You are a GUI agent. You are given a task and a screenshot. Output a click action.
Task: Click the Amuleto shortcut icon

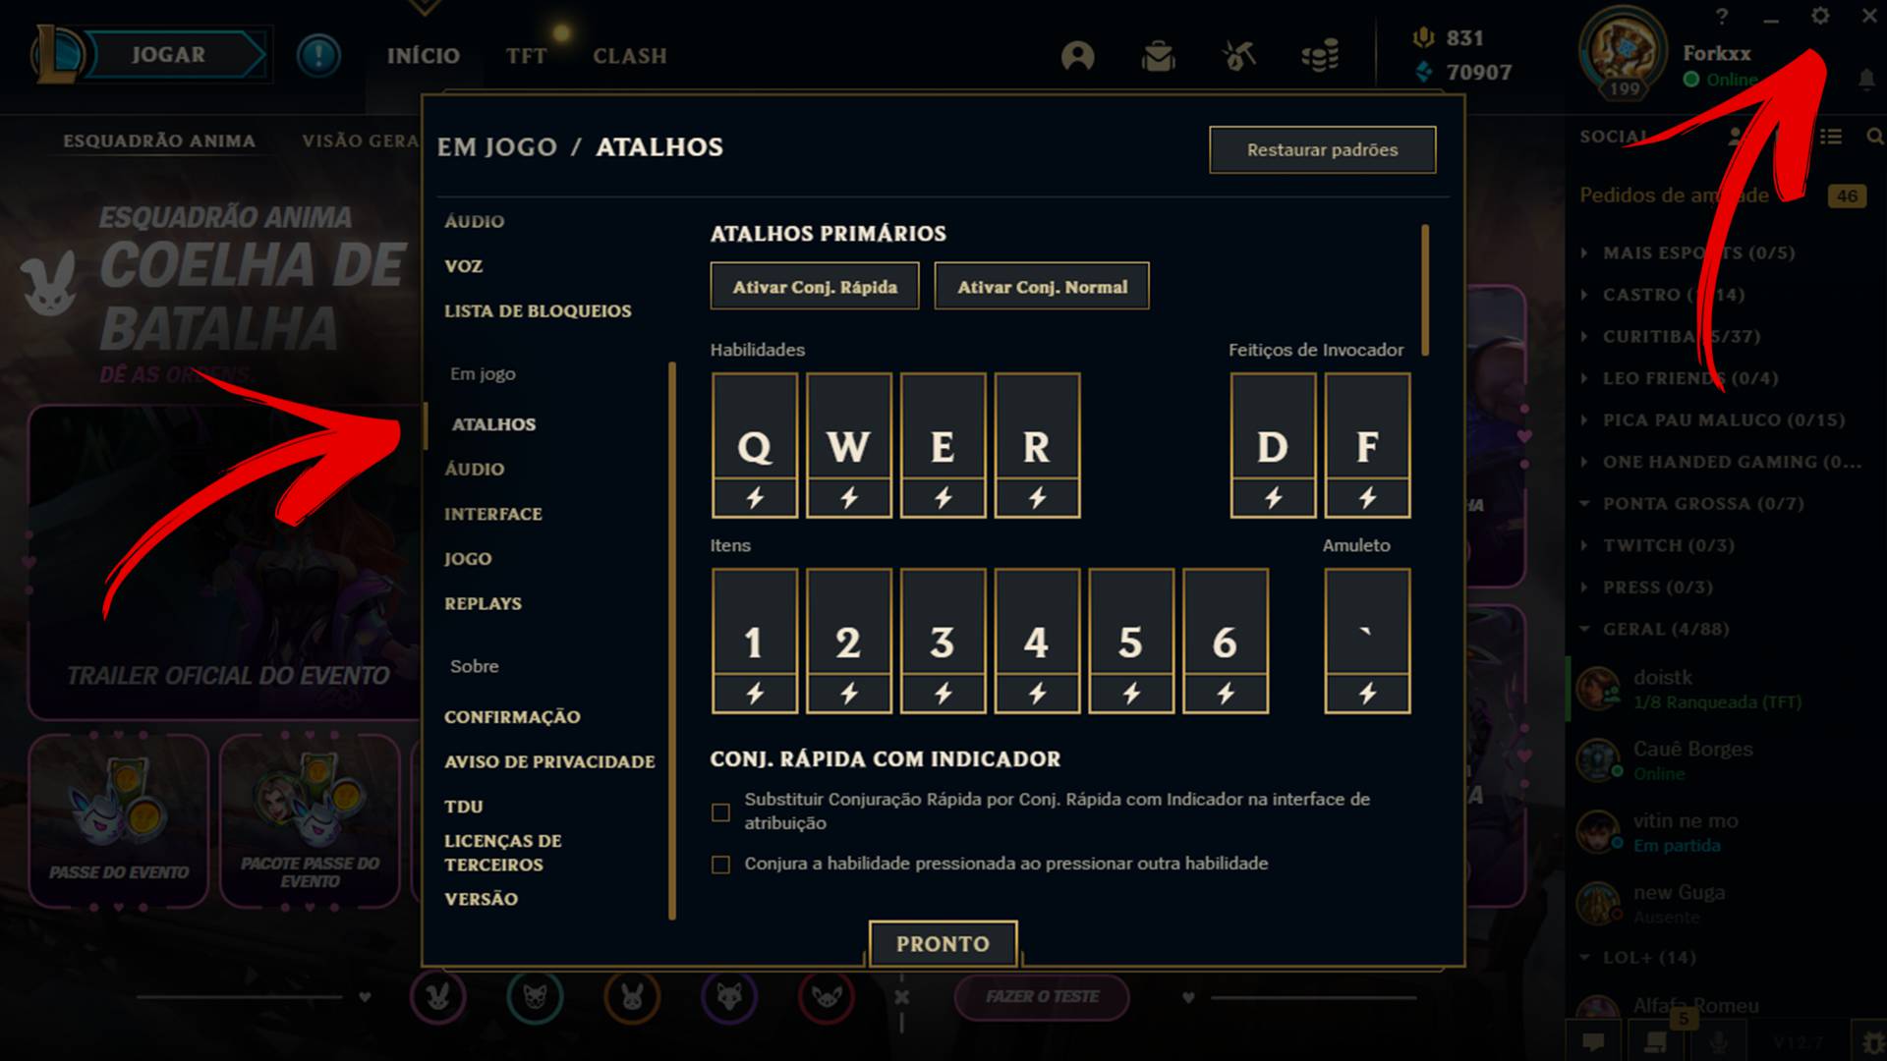(1365, 642)
